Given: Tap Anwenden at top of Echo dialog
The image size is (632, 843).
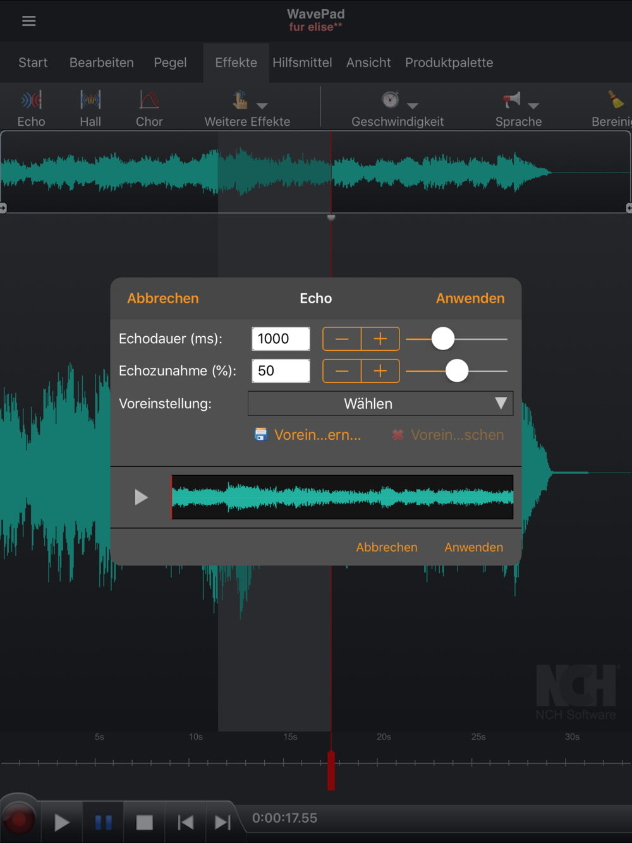Looking at the screenshot, I should tap(470, 298).
